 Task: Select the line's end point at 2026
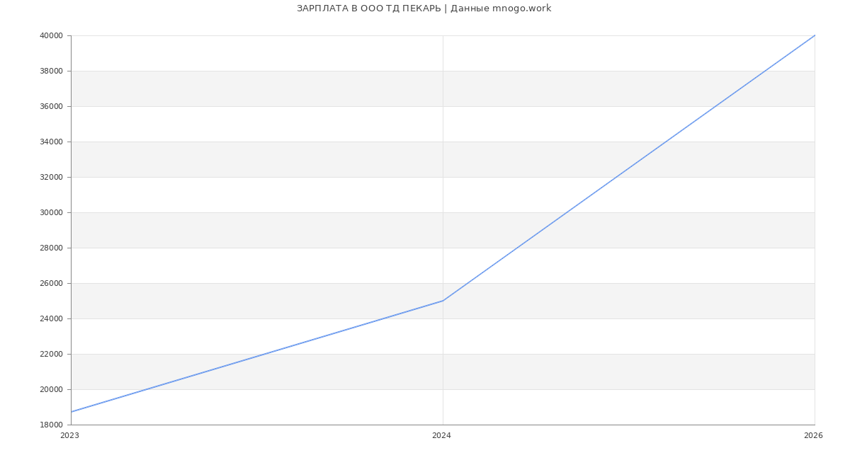click(x=815, y=35)
